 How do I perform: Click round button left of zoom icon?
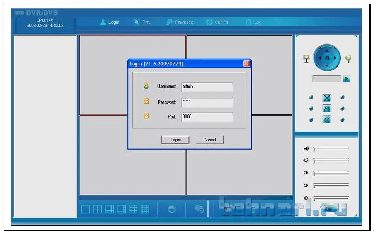click(x=311, y=97)
